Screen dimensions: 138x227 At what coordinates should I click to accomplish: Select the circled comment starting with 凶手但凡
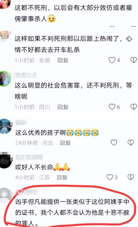[x=72, y=213]
